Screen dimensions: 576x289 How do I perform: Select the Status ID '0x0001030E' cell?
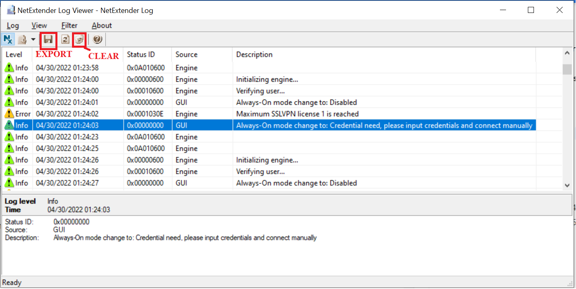coord(145,114)
